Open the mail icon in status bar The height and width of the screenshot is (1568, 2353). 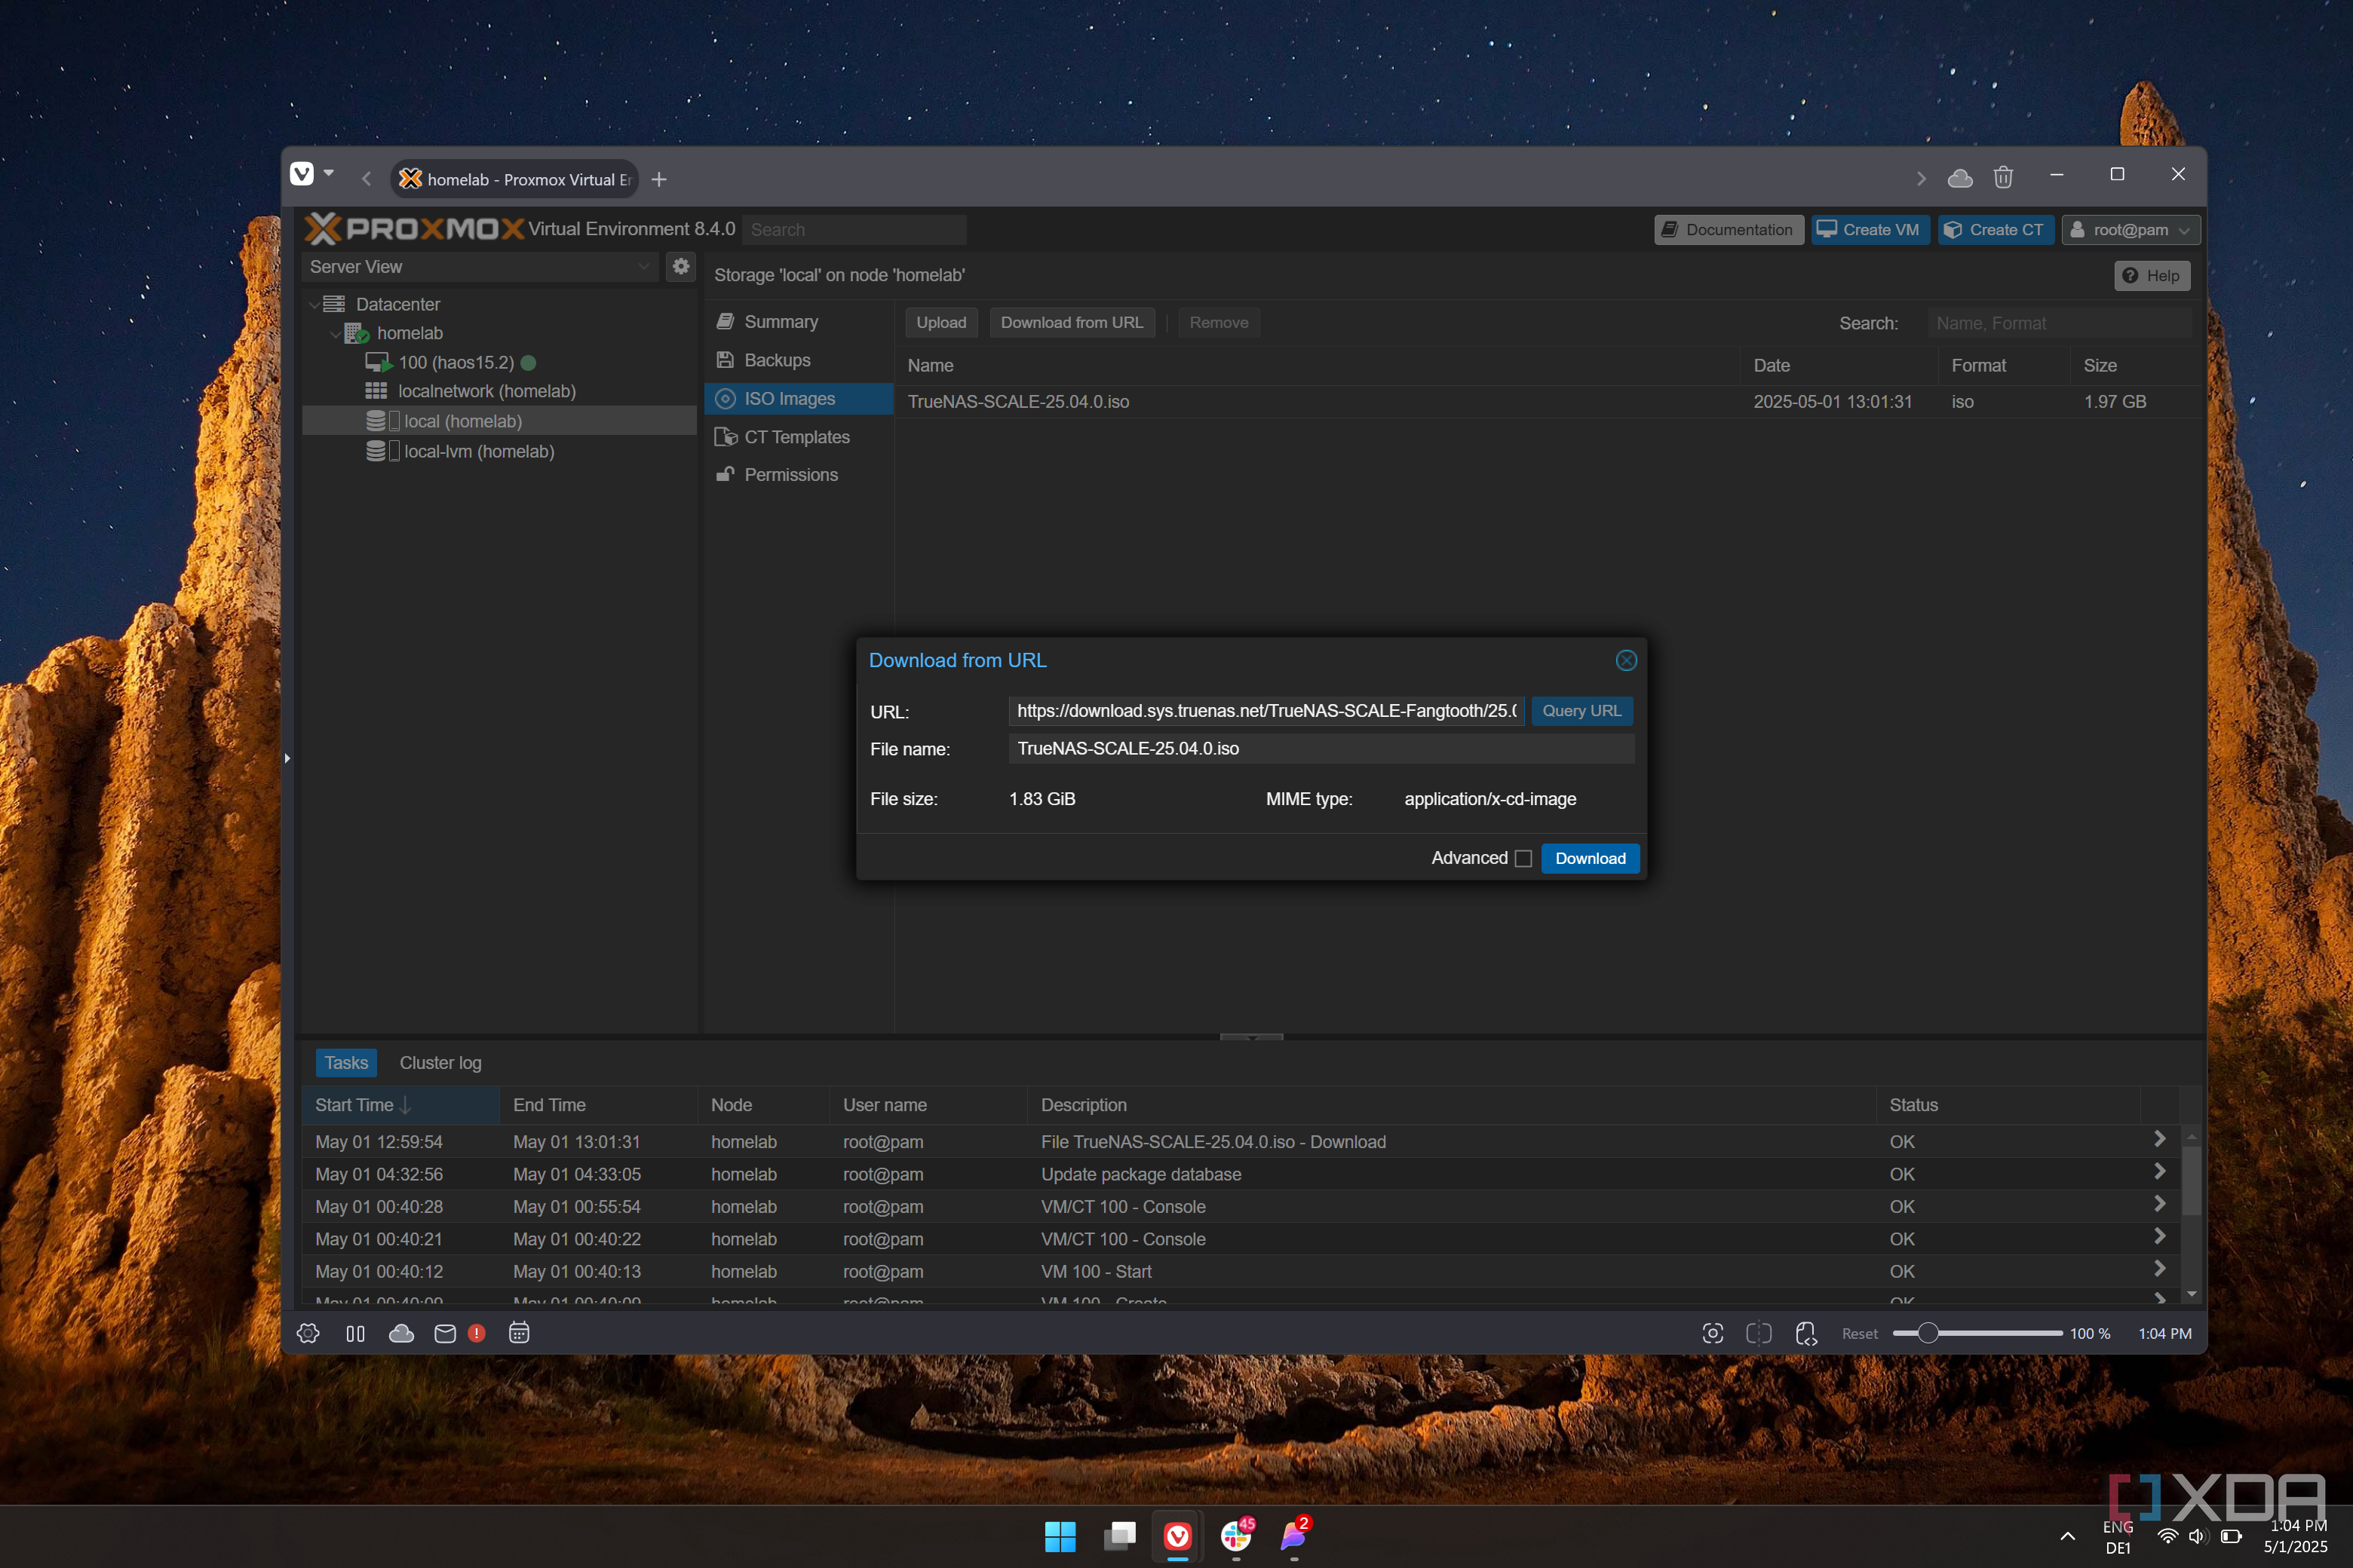click(445, 1333)
